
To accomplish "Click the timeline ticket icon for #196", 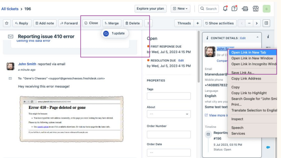I will pos(208,134).
